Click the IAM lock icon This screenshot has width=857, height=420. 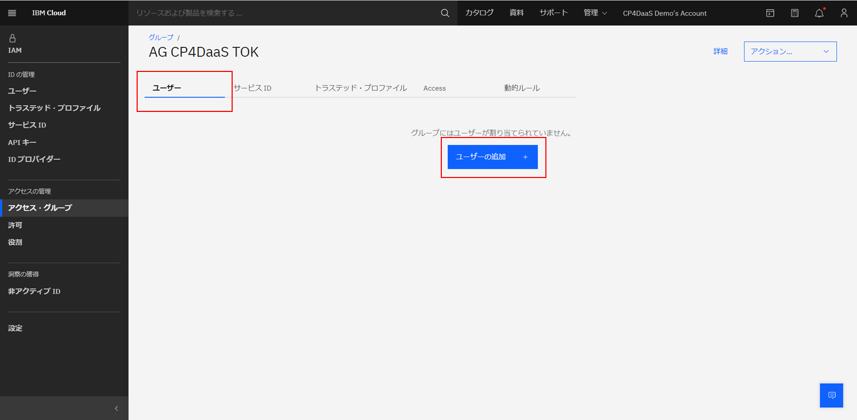[x=12, y=38]
